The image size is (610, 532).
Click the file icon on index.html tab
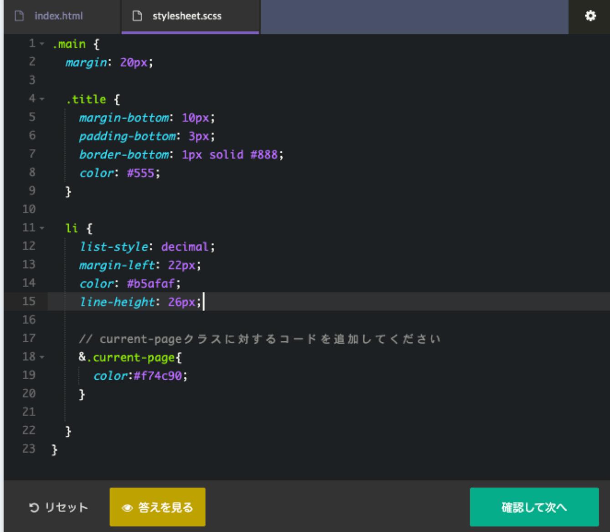pyautogui.click(x=19, y=16)
